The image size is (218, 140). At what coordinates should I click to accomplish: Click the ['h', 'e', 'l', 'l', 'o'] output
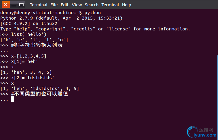[x=34, y=40]
